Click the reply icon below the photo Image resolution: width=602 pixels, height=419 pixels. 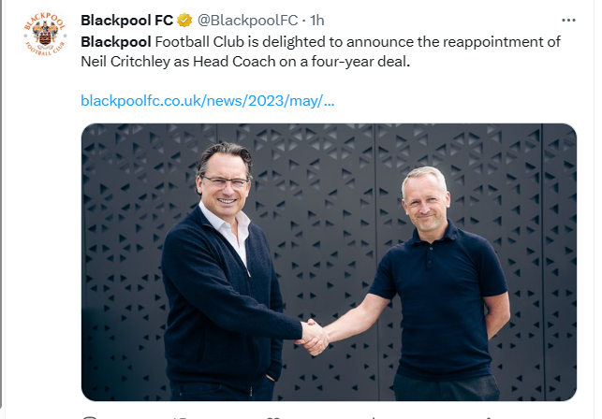pos(90,417)
